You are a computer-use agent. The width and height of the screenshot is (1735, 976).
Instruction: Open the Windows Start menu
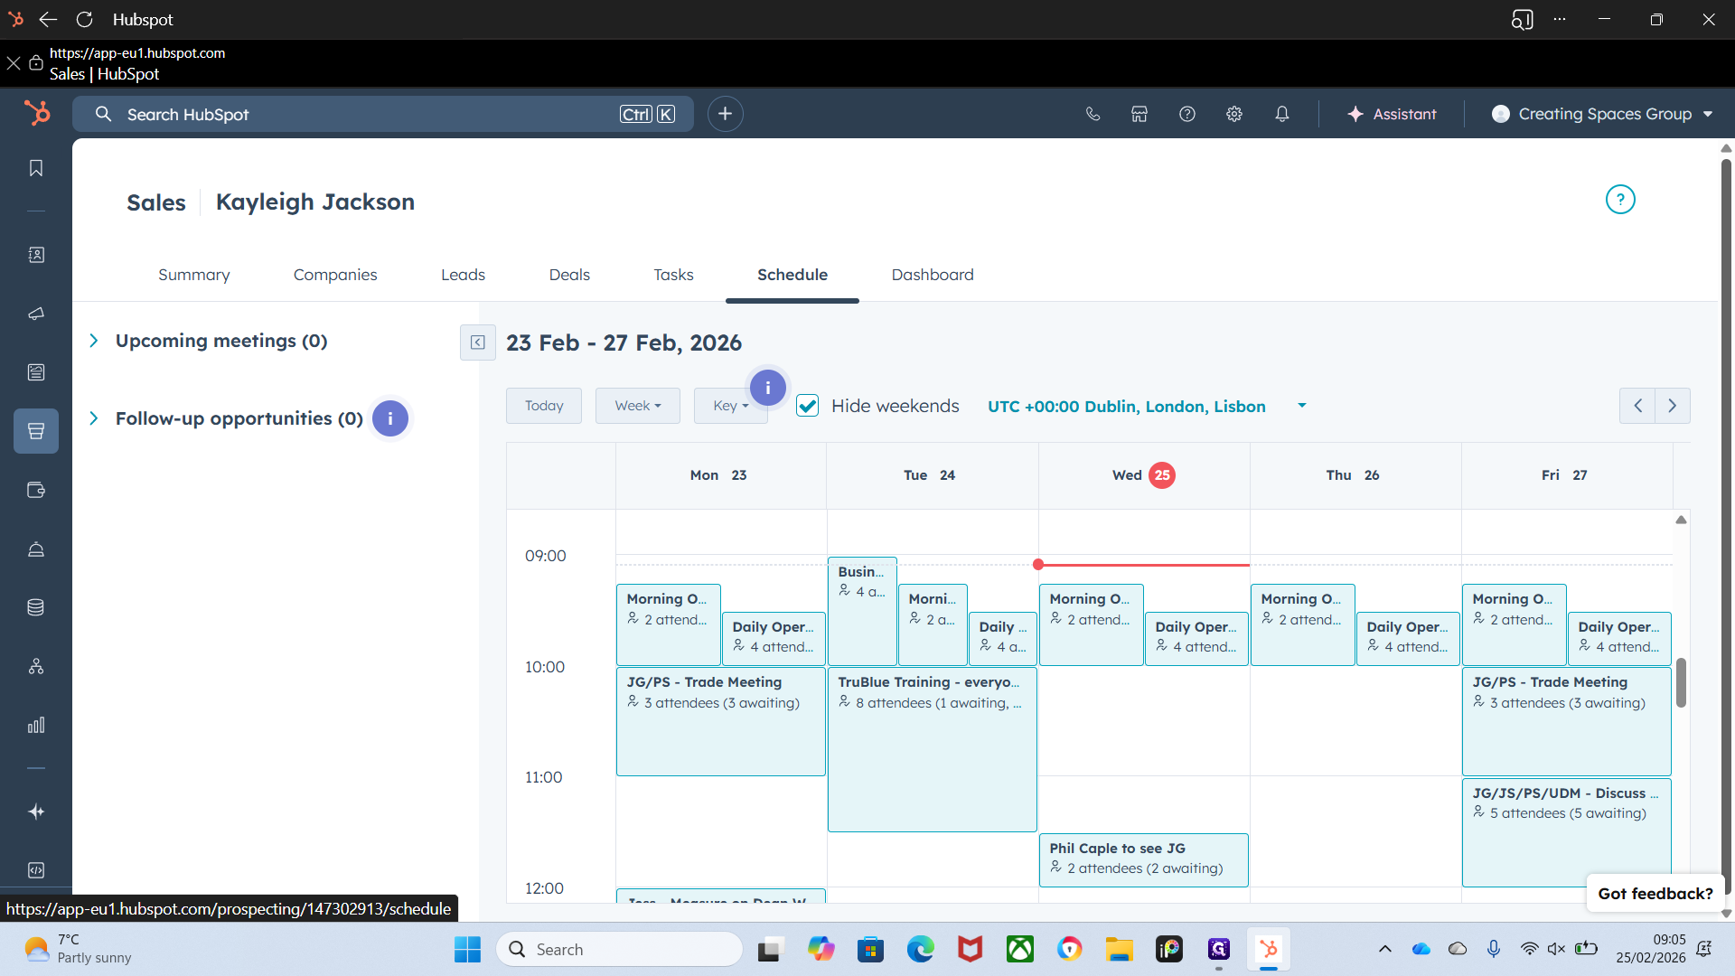point(467,949)
